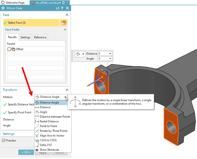197x159 pixels.
Task: Click the Rotate by Three Points icon
Action: click(37, 131)
